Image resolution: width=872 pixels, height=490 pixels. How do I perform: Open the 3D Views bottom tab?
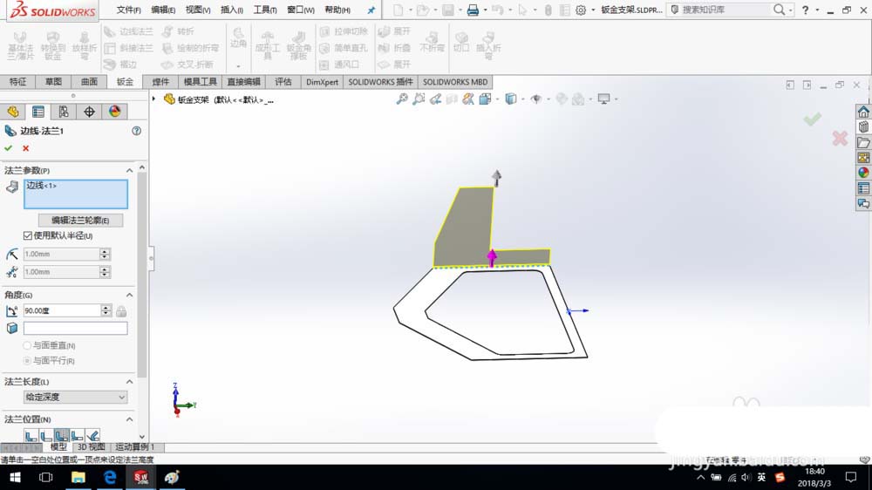pyautogui.click(x=92, y=447)
